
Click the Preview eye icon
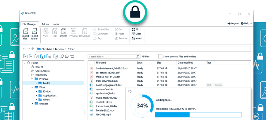(x=73, y=31)
